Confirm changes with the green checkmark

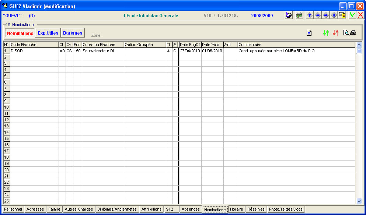click(x=352, y=15)
